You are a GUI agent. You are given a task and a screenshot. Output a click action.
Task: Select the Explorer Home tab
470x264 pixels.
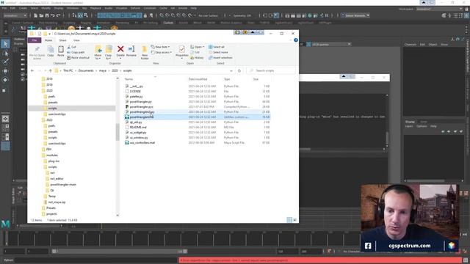point(48,40)
